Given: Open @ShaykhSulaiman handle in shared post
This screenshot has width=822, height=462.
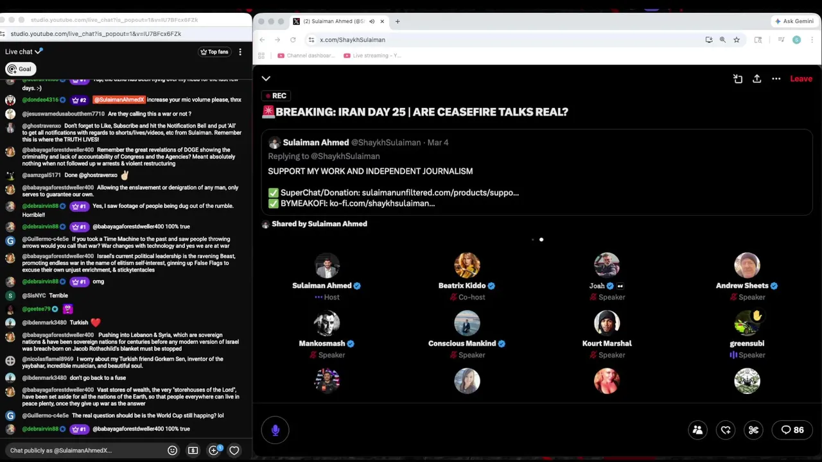Looking at the screenshot, I should [x=385, y=142].
